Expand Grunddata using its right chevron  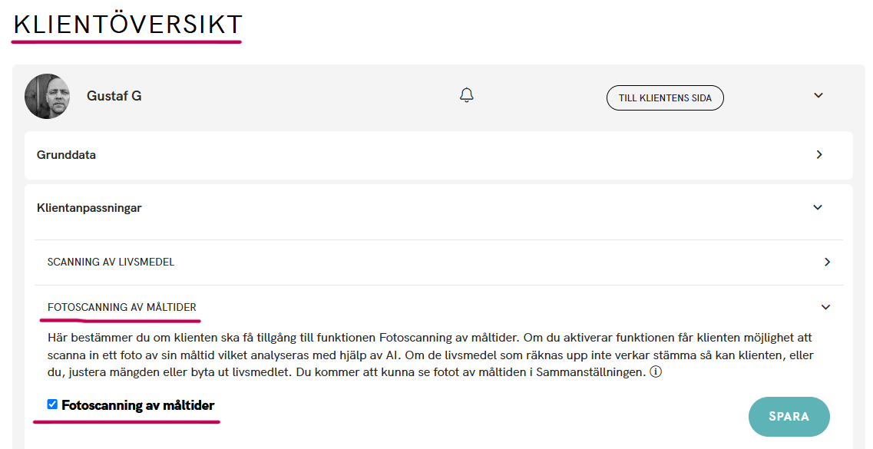pos(819,155)
